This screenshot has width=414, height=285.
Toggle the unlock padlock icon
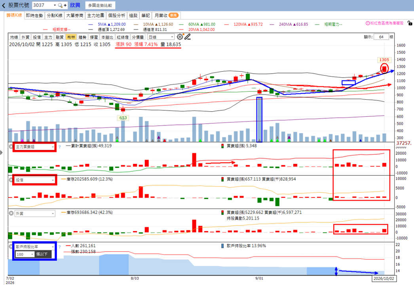pos(410,23)
